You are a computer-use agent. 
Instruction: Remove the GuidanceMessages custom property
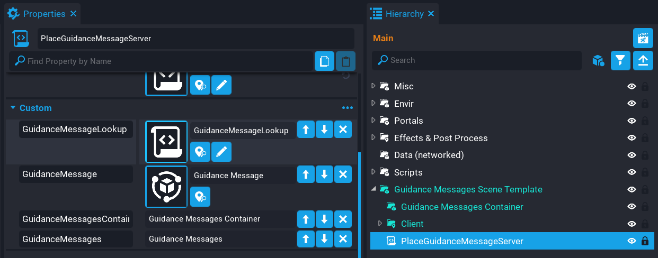click(343, 239)
